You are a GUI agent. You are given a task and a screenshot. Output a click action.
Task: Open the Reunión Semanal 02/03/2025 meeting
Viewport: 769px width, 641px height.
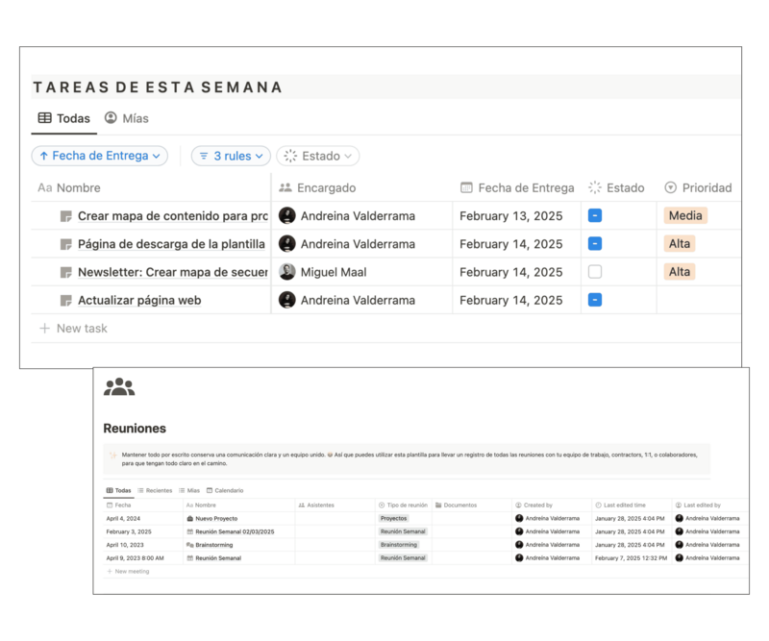point(235,531)
